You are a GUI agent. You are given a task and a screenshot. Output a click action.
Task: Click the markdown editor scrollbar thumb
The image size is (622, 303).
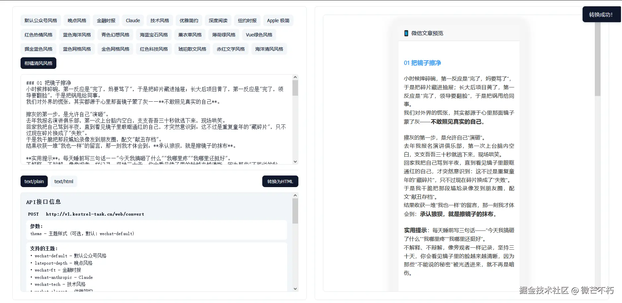click(x=295, y=88)
